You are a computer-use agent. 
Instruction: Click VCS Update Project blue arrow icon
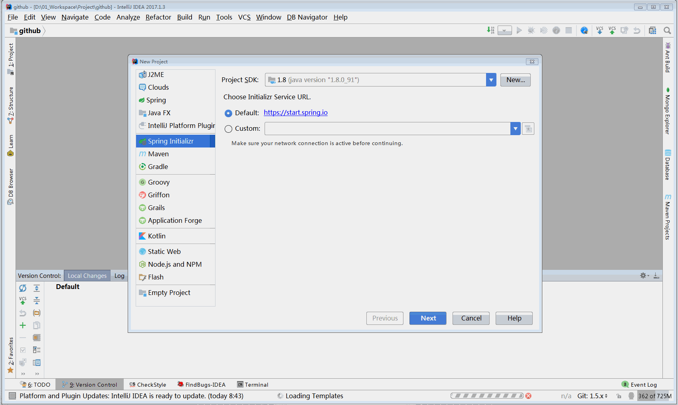click(x=599, y=30)
